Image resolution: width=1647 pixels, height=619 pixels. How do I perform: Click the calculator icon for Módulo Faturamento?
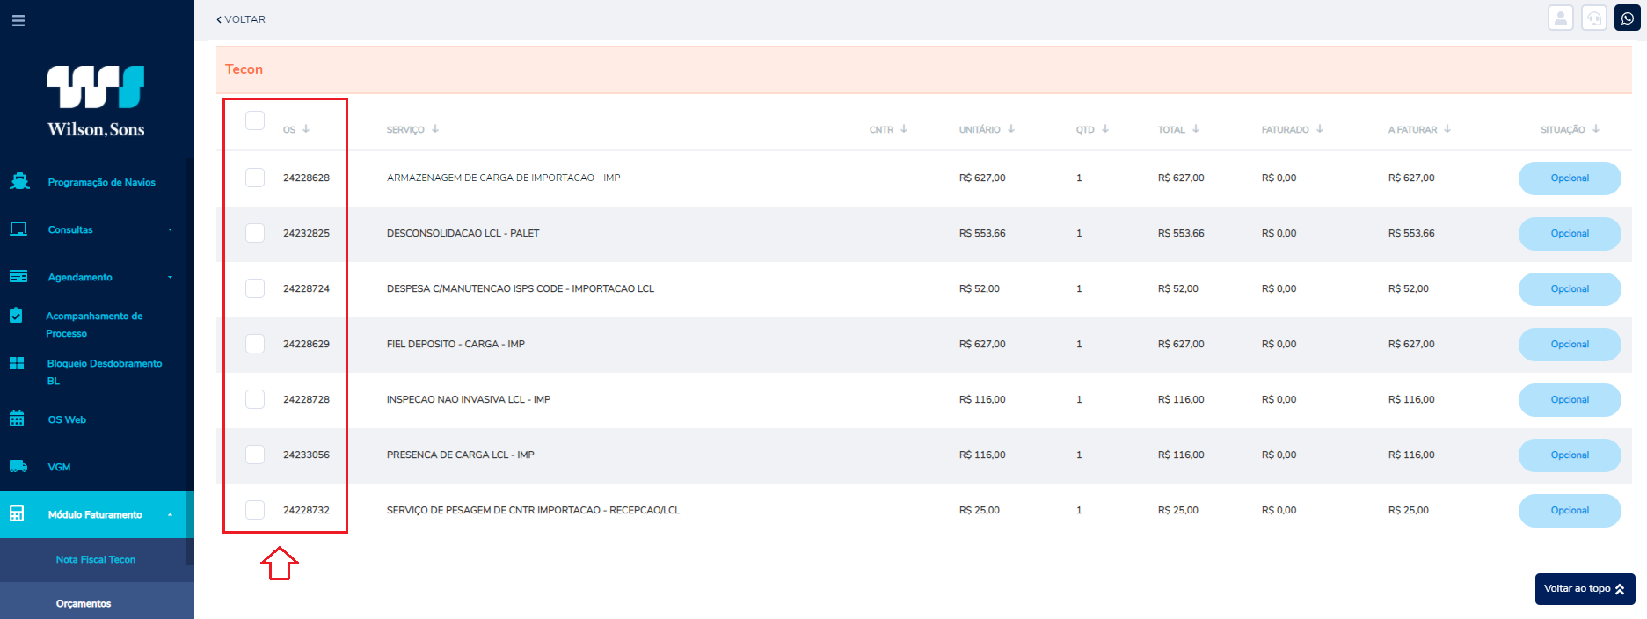pos(17,513)
